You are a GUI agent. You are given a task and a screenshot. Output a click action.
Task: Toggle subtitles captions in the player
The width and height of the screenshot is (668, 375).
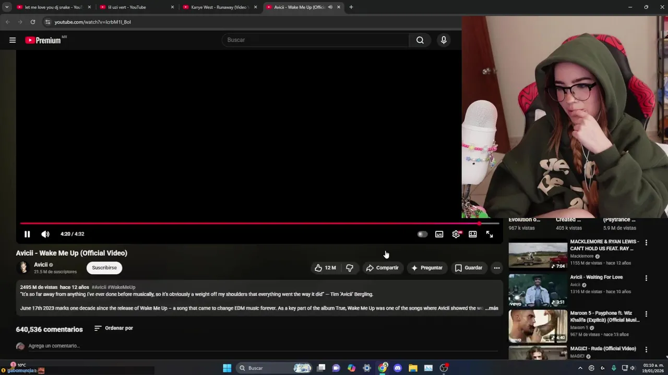439,234
